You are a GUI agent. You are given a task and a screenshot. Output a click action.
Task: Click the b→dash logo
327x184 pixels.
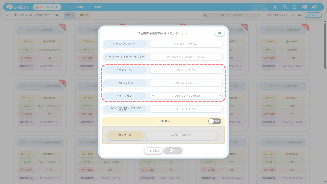point(17,7)
